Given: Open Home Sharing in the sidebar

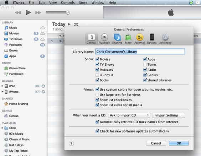Looking at the screenshot, I should click(x=19, y=104).
